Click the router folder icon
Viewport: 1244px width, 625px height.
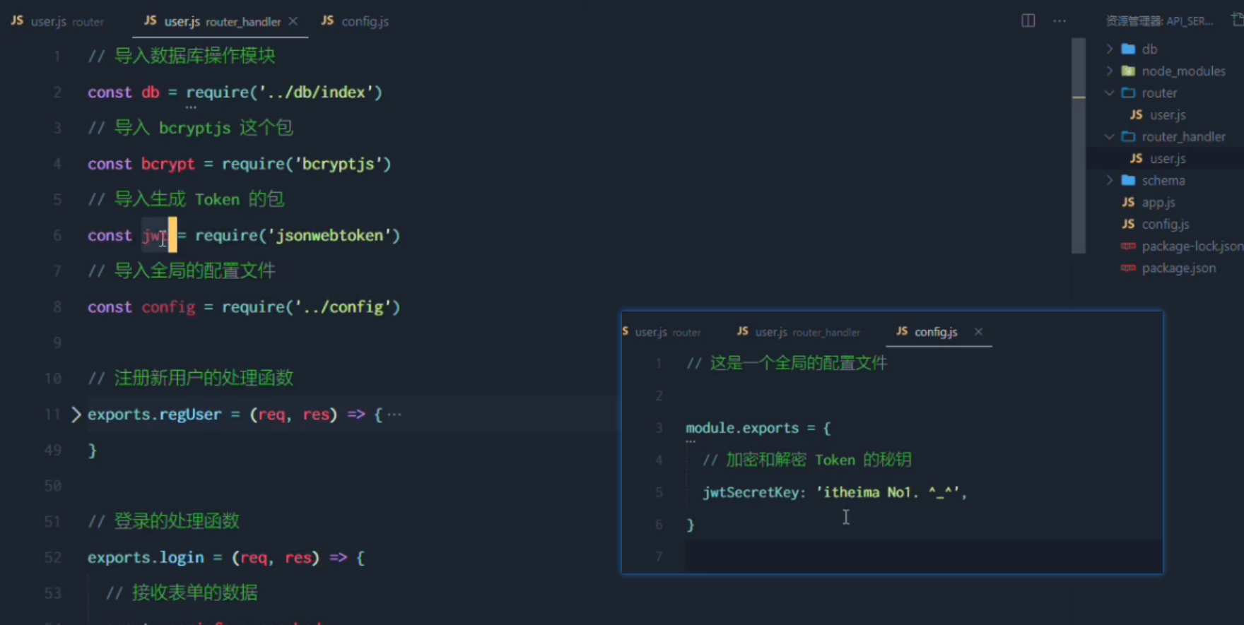pos(1128,93)
